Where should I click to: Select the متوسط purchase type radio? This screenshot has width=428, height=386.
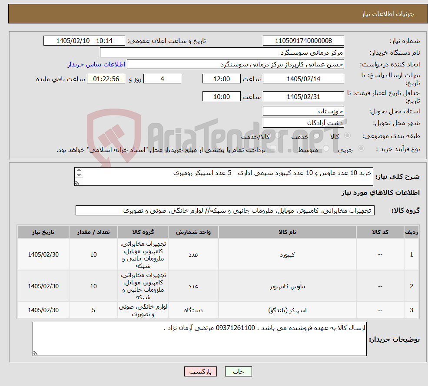[326, 148]
